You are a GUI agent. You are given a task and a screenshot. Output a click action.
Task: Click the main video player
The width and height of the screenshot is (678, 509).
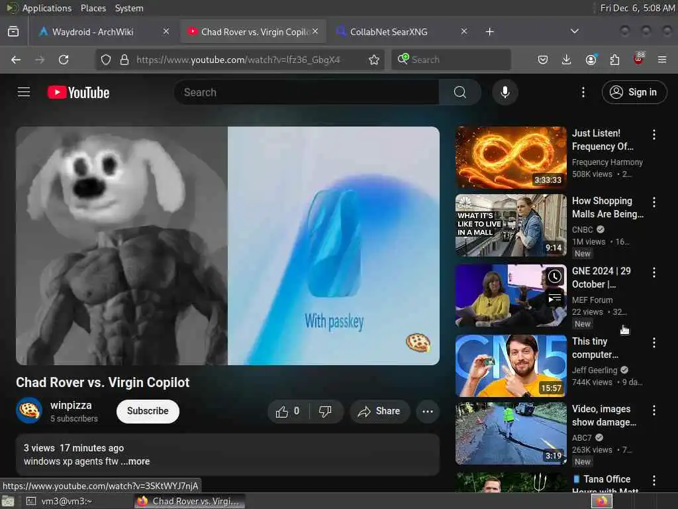(228, 245)
